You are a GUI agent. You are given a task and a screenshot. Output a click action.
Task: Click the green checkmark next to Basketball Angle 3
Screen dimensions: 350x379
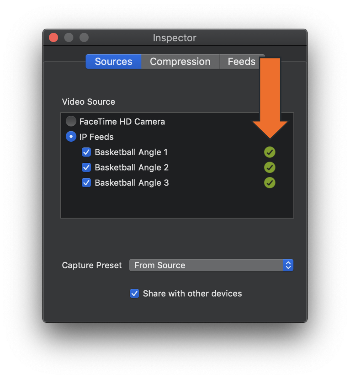tap(269, 183)
